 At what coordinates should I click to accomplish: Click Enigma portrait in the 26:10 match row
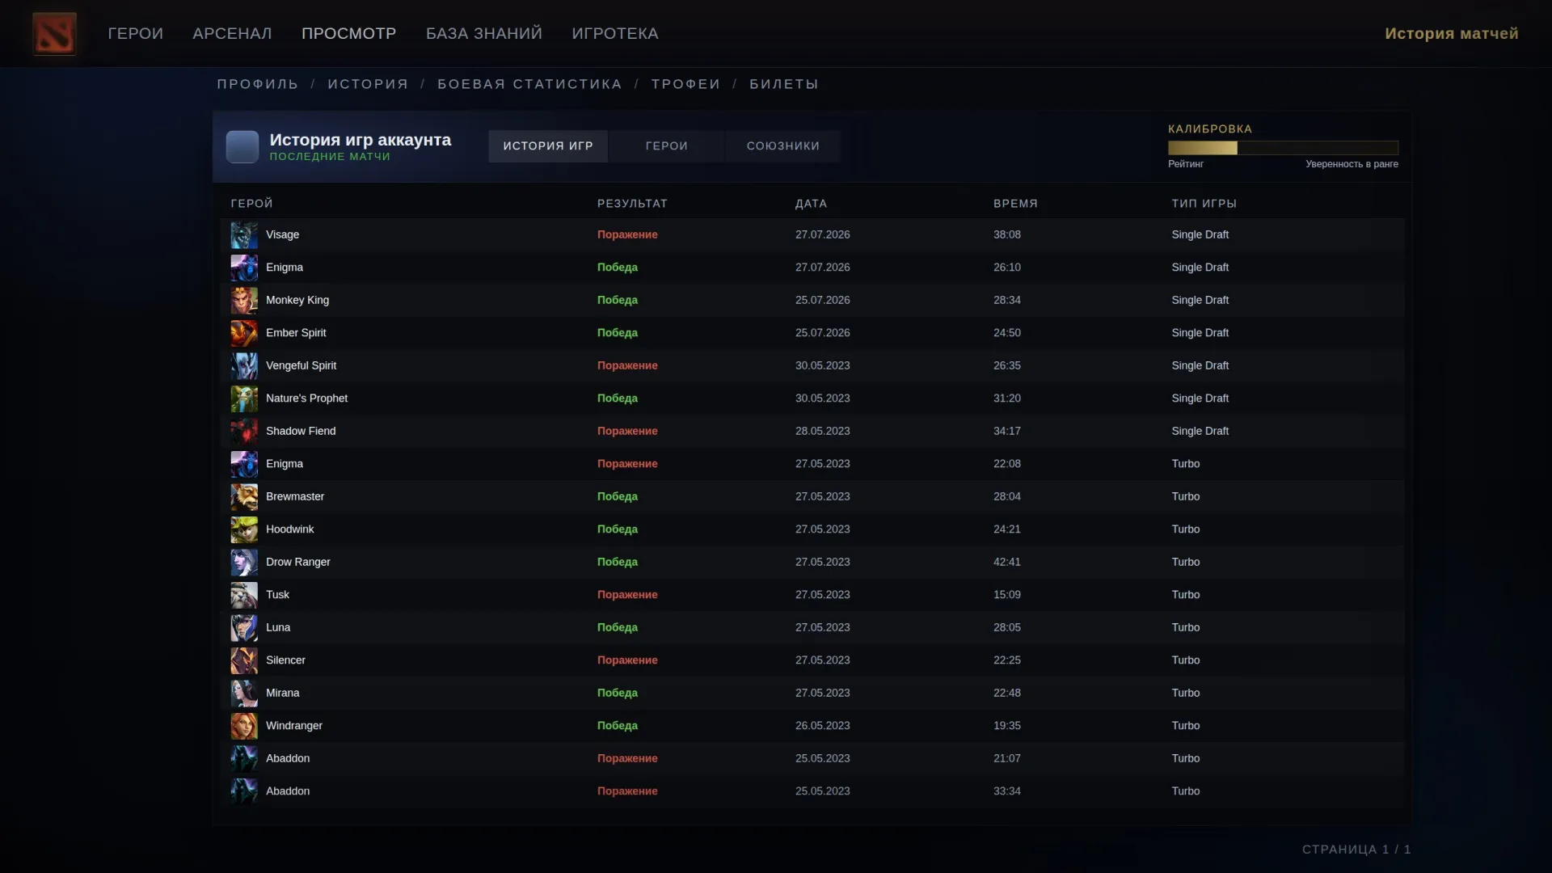click(x=244, y=268)
